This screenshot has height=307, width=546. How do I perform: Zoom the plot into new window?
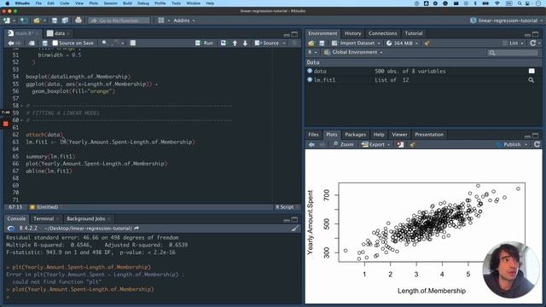point(343,144)
